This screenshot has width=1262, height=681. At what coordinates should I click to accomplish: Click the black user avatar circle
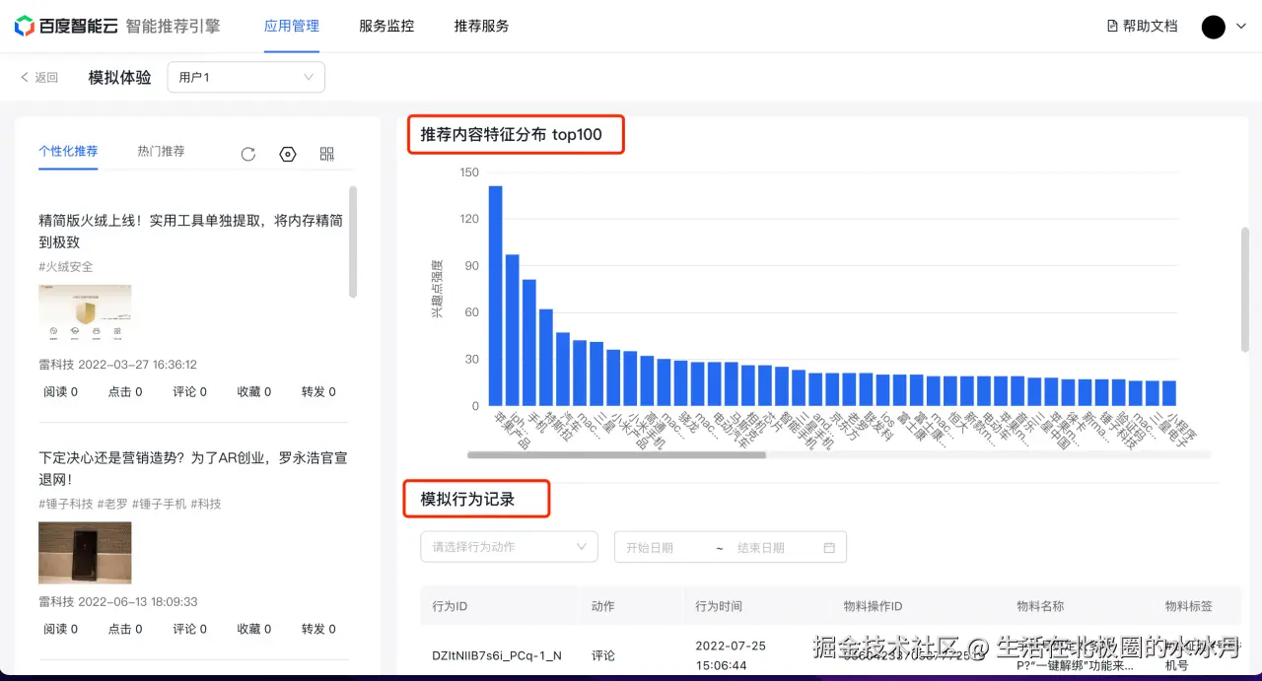[x=1214, y=27]
